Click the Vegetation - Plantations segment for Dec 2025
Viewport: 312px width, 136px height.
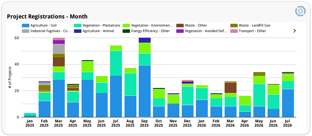(188, 96)
